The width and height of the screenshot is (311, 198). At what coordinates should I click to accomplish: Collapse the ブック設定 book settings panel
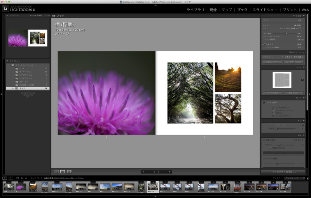304,16
